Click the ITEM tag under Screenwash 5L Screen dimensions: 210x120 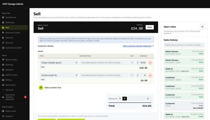coord(43,80)
